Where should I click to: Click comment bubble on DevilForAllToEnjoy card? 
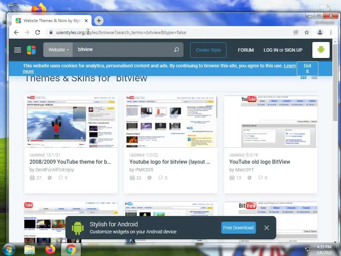click(61, 177)
